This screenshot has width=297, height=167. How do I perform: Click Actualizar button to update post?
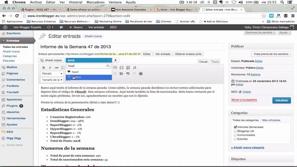point(282,100)
